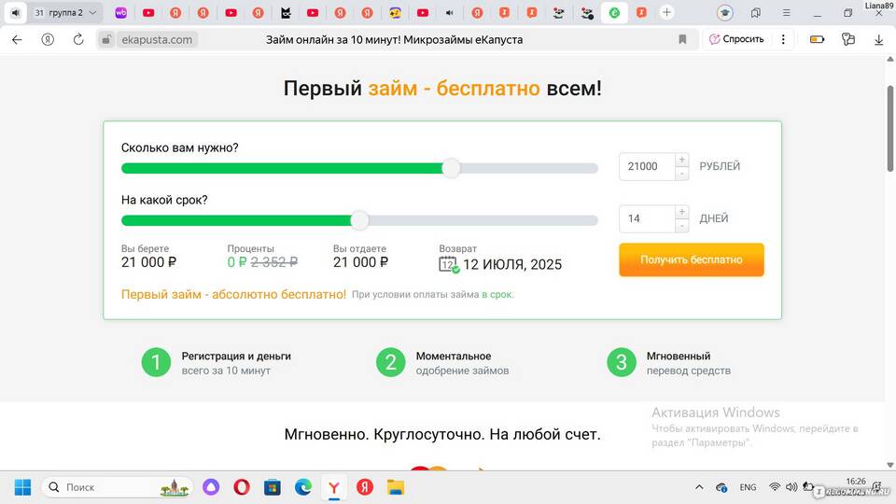Mute sound via the tab strip speaker icon
Viewport: 896px width, 504px height.
(16, 12)
